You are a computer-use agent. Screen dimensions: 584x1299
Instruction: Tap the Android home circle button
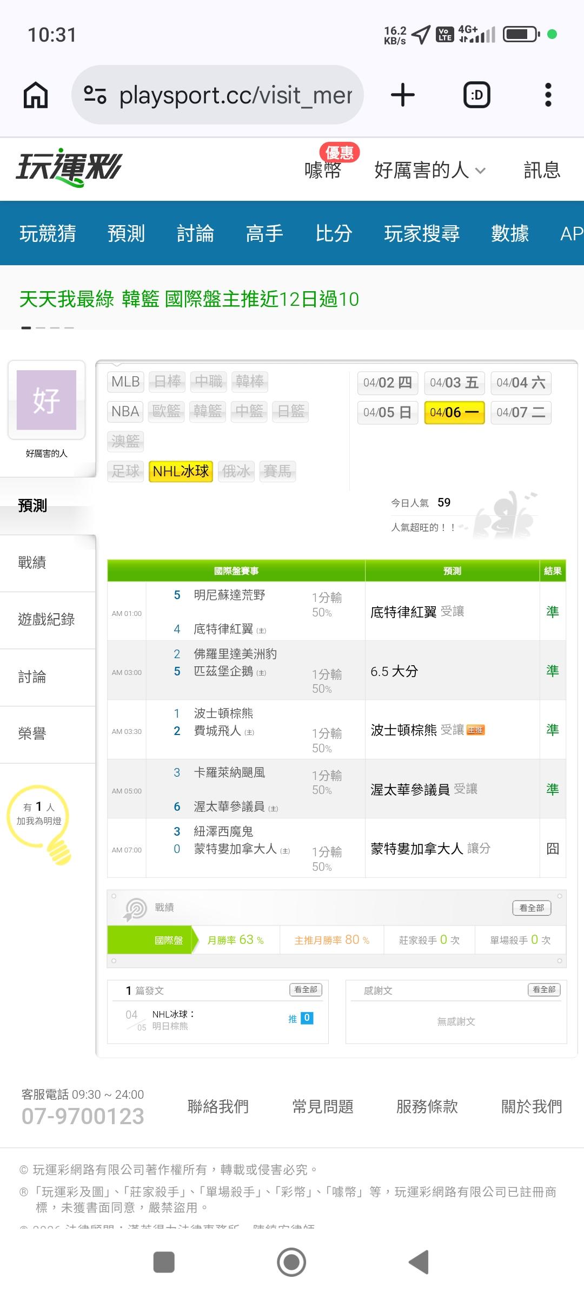point(291,1262)
